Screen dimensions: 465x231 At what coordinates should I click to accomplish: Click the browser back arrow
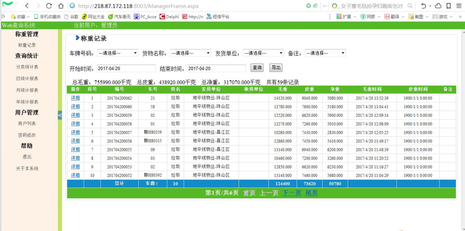[x=27, y=6]
